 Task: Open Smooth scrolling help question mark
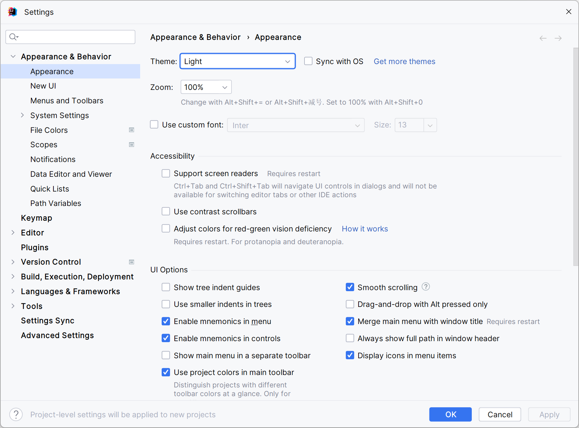point(426,287)
